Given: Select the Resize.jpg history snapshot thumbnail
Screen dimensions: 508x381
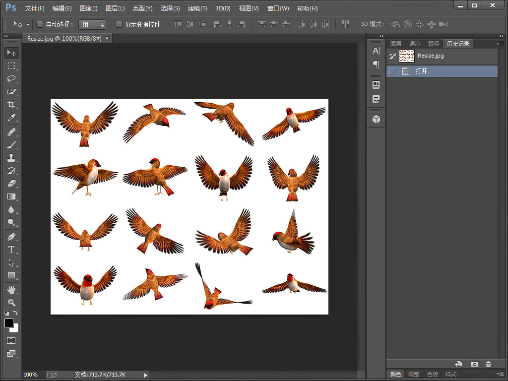Looking at the screenshot, I should tap(407, 56).
